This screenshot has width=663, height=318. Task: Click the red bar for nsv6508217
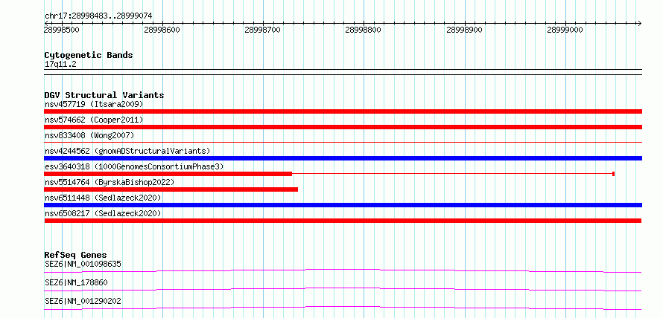(x=343, y=221)
